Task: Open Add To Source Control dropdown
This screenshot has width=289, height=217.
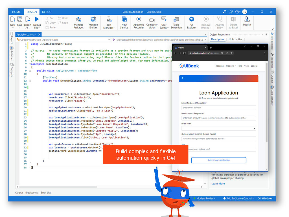Action: pos(238,198)
